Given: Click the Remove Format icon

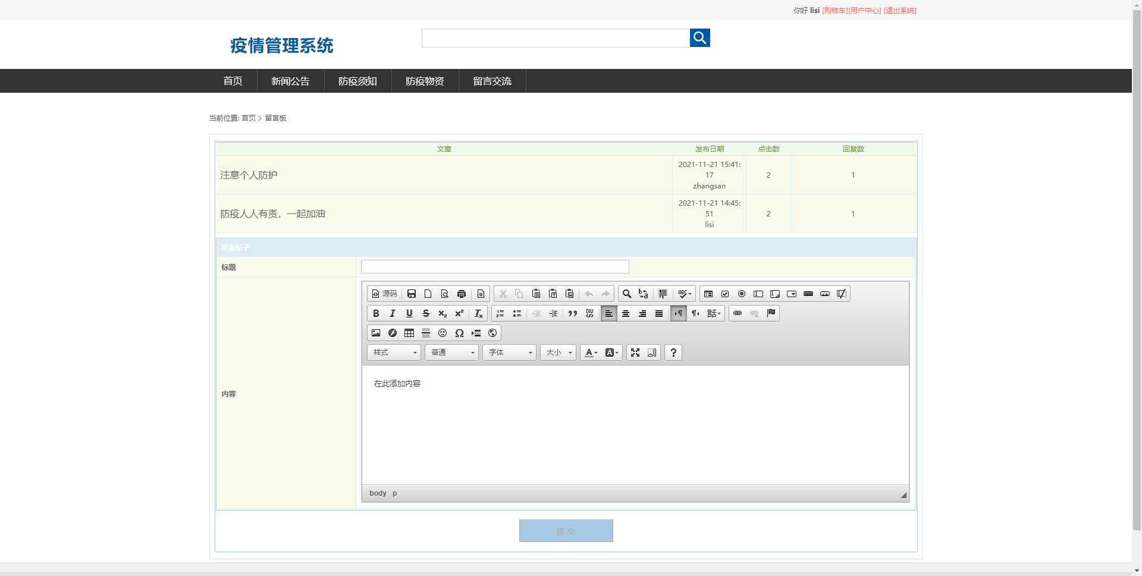Looking at the screenshot, I should pos(479,313).
